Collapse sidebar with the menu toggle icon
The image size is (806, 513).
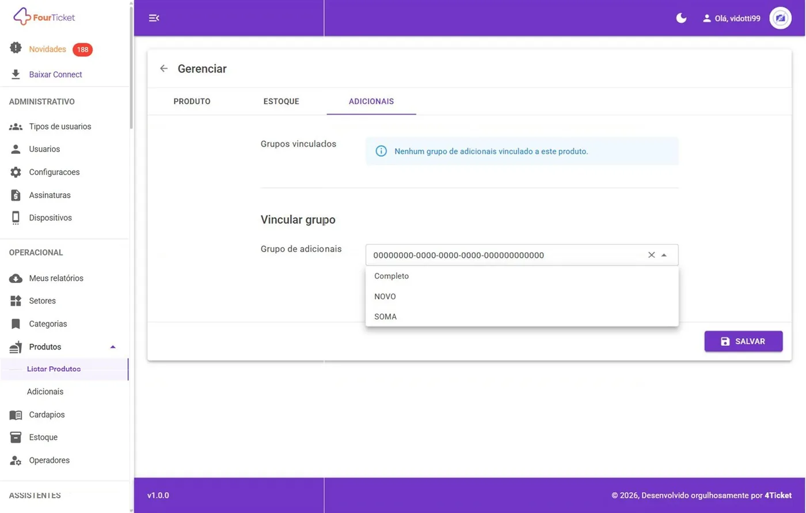click(154, 18)
